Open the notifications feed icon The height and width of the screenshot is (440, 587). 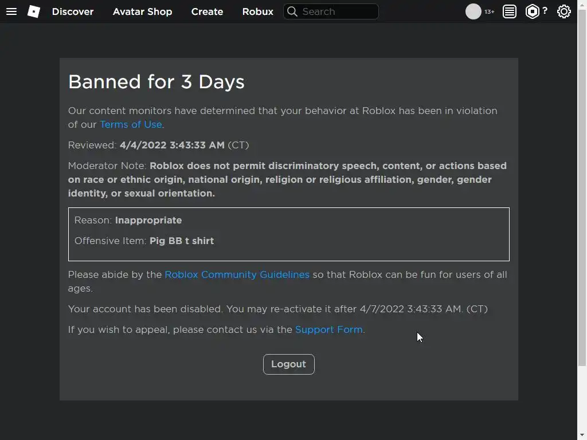pos(510,11)
